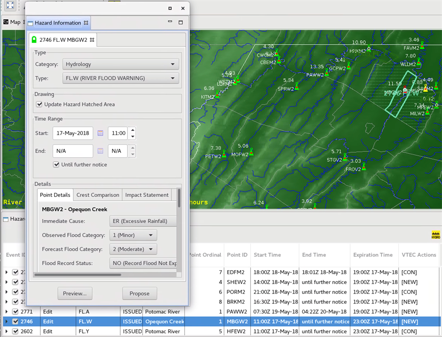Select the PETW2 river gauge on map

224,154
